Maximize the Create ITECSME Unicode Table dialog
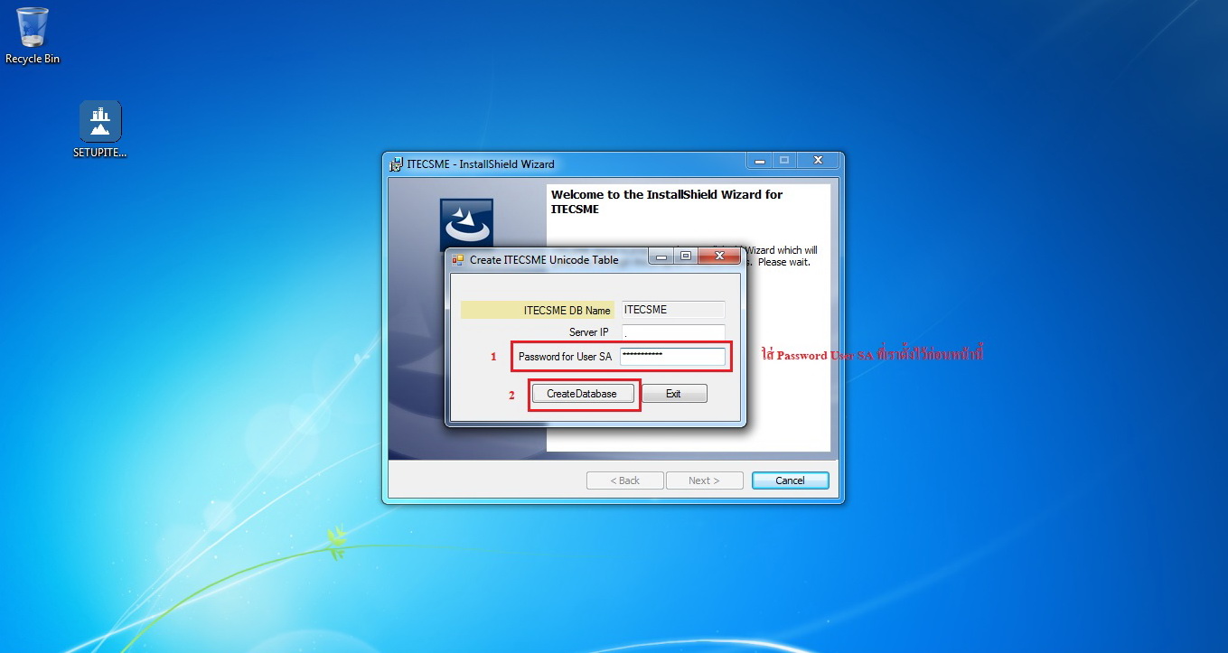 (x=686, y=257)
